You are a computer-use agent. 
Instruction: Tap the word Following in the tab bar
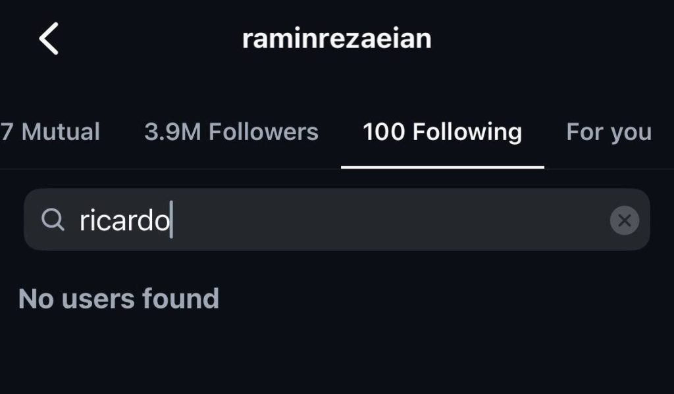click(467, 132)
